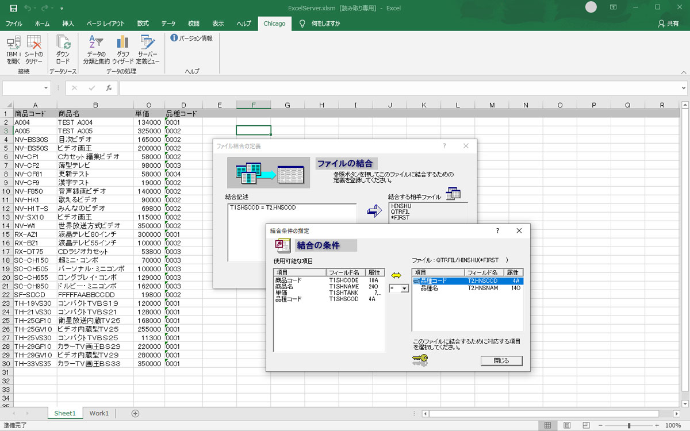The image size is (690, 431).
Task: Switch to the 数式 ribbon tab
Action: (x=143, y=24)
